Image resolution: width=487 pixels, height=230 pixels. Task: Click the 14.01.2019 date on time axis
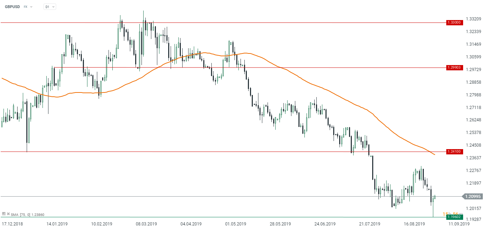pos(57,224)
